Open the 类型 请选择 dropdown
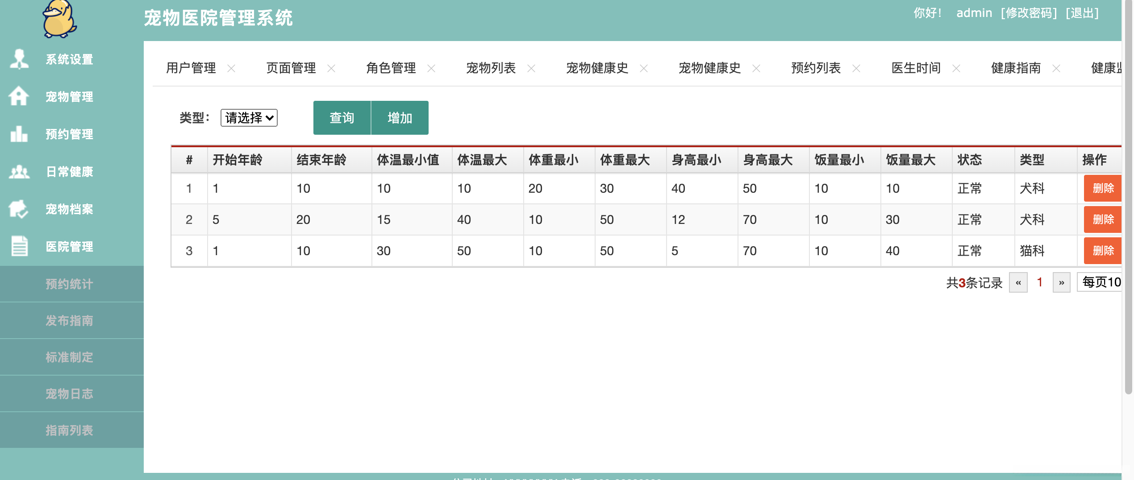Screen dimensions: 1134x480 [248, 118]
